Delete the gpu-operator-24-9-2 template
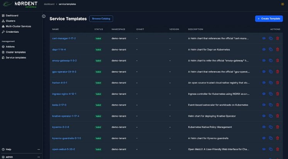 point(278,72)
